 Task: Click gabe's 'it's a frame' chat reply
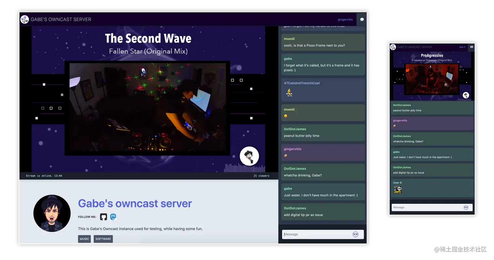[x=323, y=64]
